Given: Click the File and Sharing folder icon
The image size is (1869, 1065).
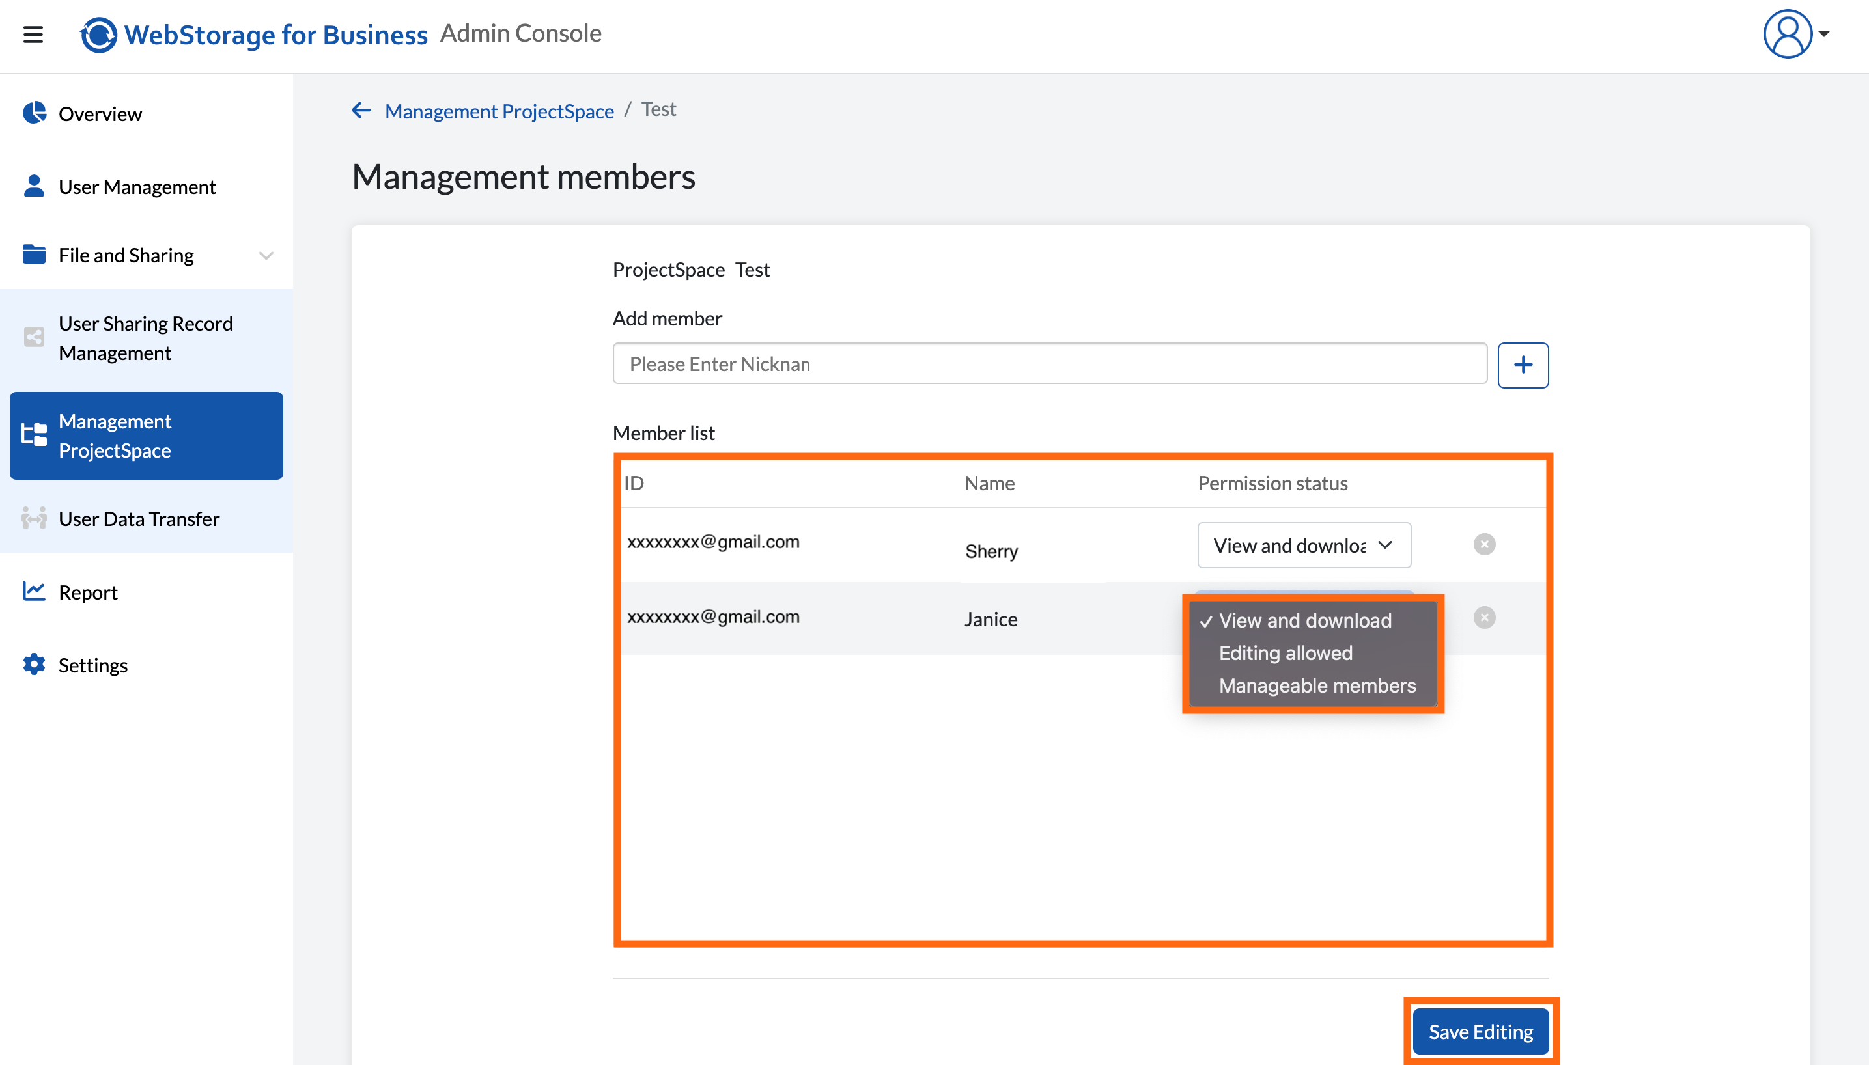Looking at the screenshot, I should [x=34, y=255].
